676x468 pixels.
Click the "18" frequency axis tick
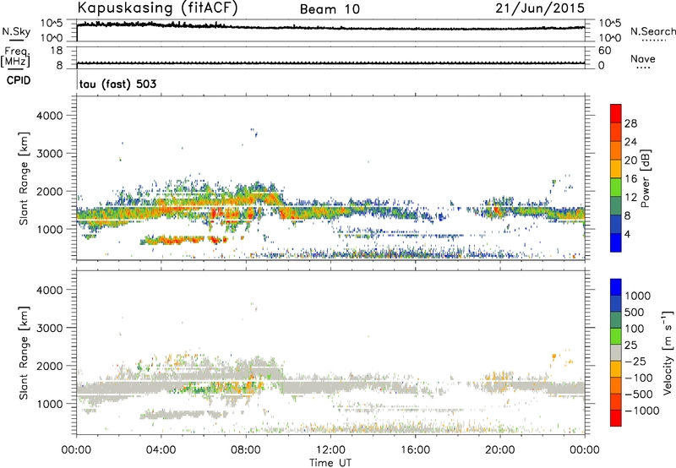56,51
